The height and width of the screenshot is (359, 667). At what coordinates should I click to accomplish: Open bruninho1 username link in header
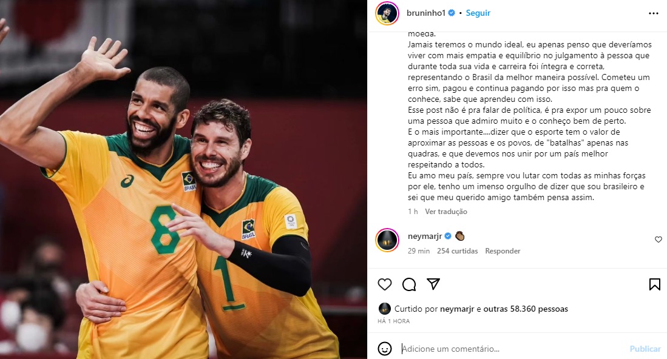(x=426, y=13)
